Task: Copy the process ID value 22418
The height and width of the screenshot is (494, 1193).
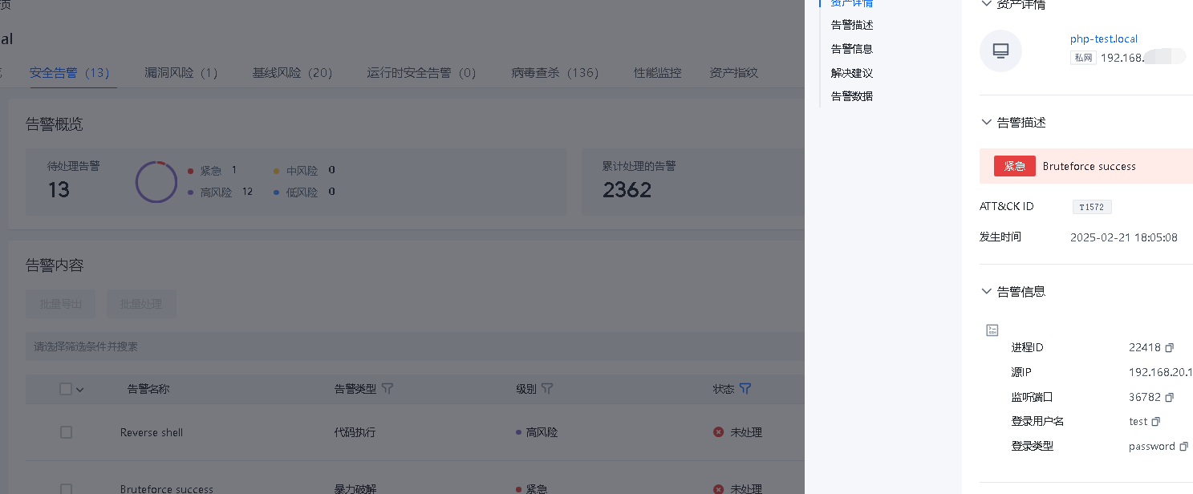Action: (x=1169, y=348)
